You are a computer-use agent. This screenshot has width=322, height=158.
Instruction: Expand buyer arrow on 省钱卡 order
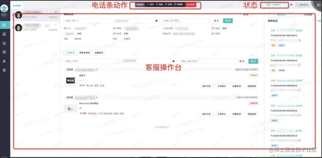point(97,70)
